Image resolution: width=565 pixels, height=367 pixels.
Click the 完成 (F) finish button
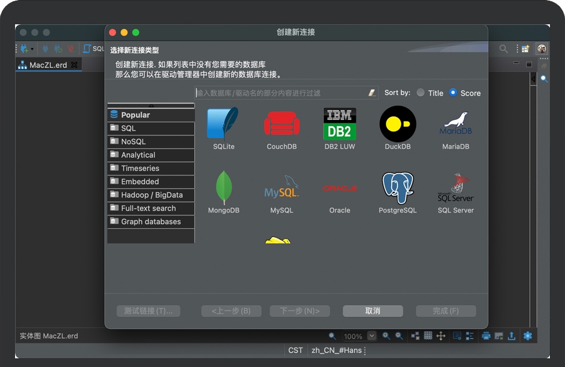coord(446,311)
